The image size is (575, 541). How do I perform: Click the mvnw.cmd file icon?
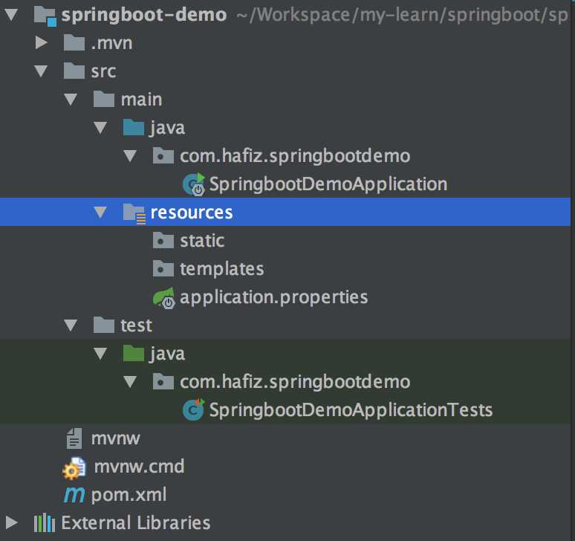point(74,467)
